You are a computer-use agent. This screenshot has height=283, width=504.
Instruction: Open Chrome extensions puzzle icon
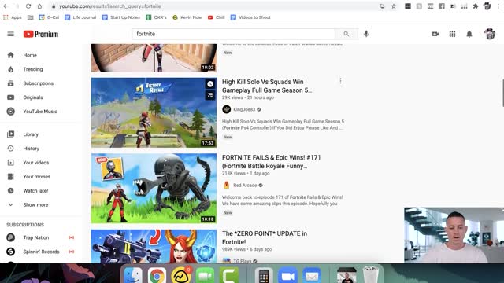pos(476,6)
